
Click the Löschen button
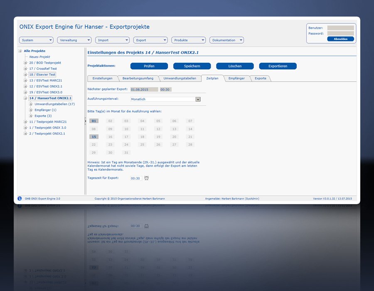point(235,66)
